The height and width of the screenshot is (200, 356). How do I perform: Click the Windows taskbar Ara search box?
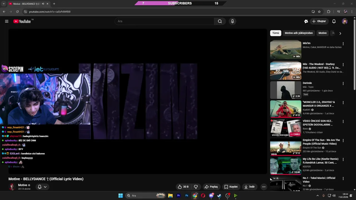point(145,196)
